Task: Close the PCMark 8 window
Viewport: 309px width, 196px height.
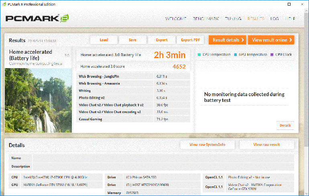Action: point(302,4)
